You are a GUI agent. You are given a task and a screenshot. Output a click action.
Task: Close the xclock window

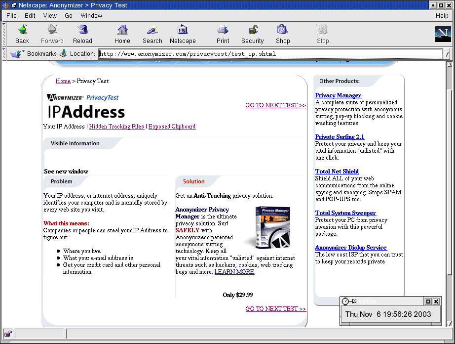tap(436, 301)
